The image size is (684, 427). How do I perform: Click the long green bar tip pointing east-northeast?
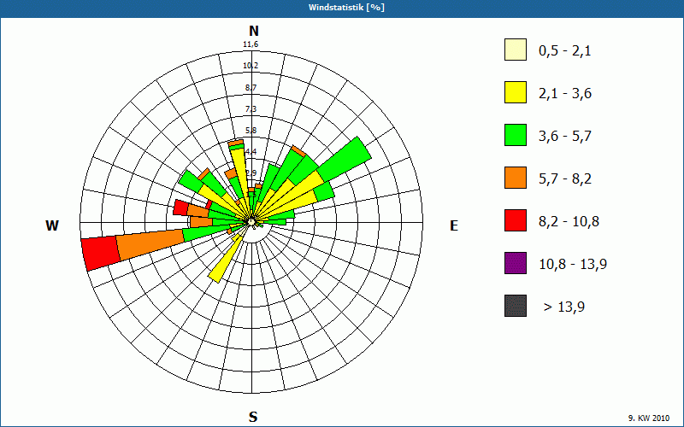345,159
